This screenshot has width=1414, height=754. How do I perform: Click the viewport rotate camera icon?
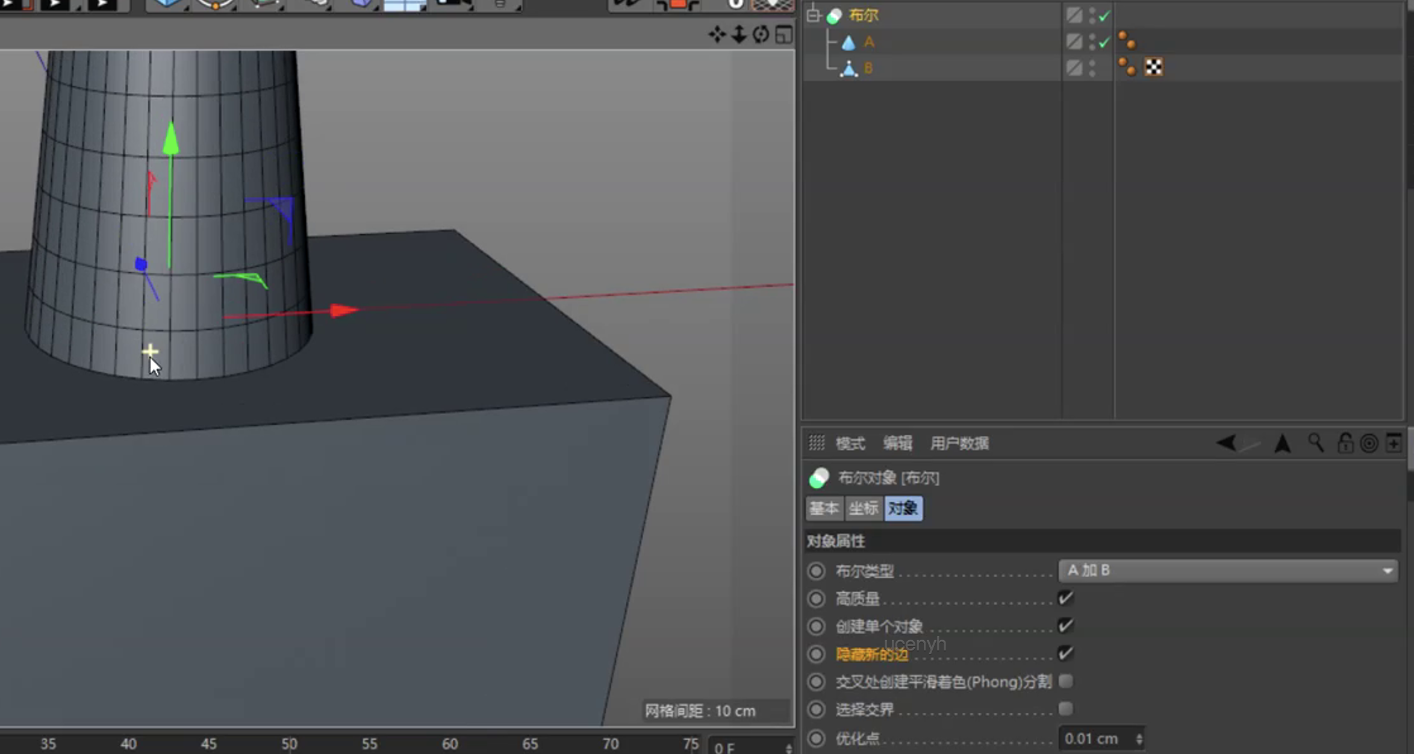tap(761, 35)
